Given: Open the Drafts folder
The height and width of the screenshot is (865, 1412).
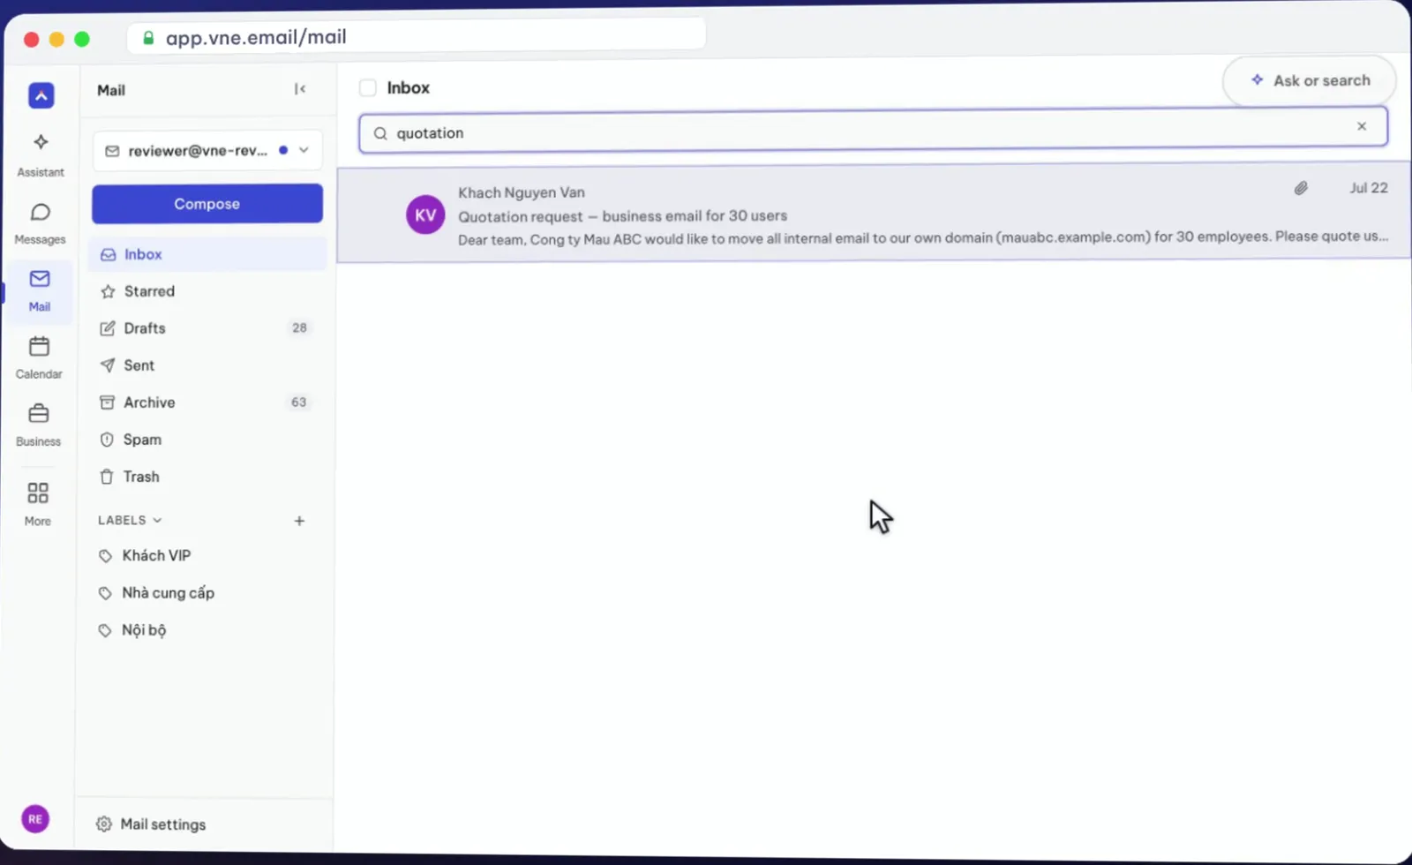Looking at the screenshot, I should click(207, 328).
